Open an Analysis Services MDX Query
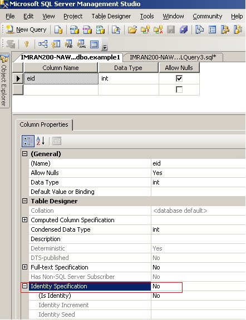 (75, 30)
